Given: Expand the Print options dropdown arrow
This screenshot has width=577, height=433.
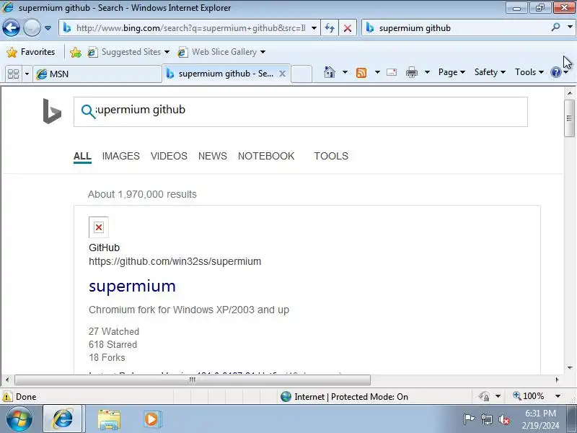Looking at the screenshot, I should tap(427, 72).
